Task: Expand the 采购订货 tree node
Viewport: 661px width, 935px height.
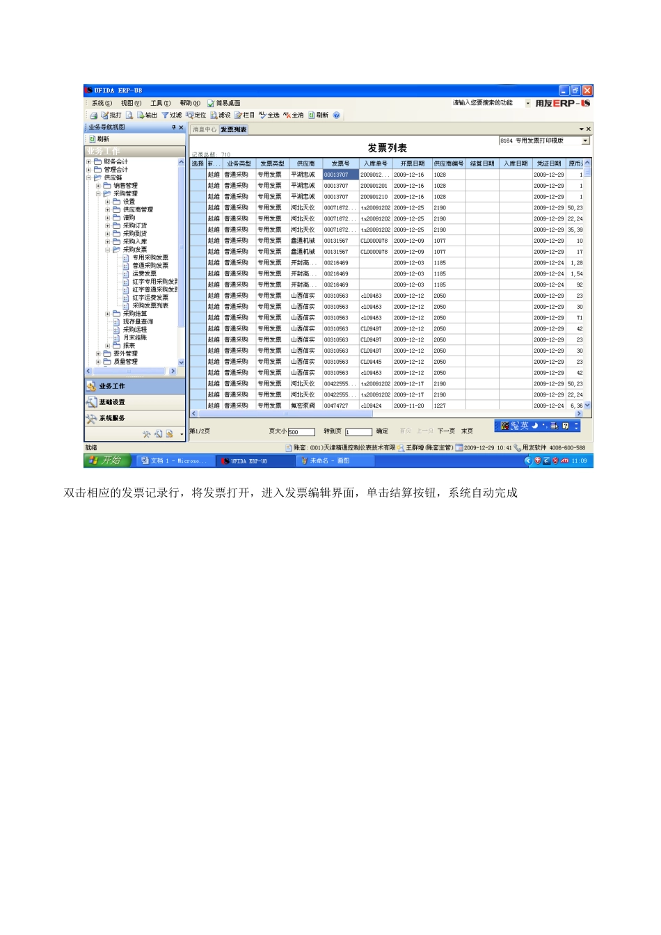Action: [108, 225]
